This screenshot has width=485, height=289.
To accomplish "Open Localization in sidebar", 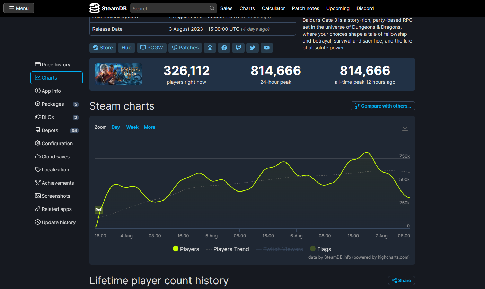I will pyautogui.click(x=56, y=170).
